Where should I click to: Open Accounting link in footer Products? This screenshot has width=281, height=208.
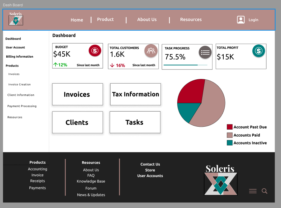pos(38,169)
